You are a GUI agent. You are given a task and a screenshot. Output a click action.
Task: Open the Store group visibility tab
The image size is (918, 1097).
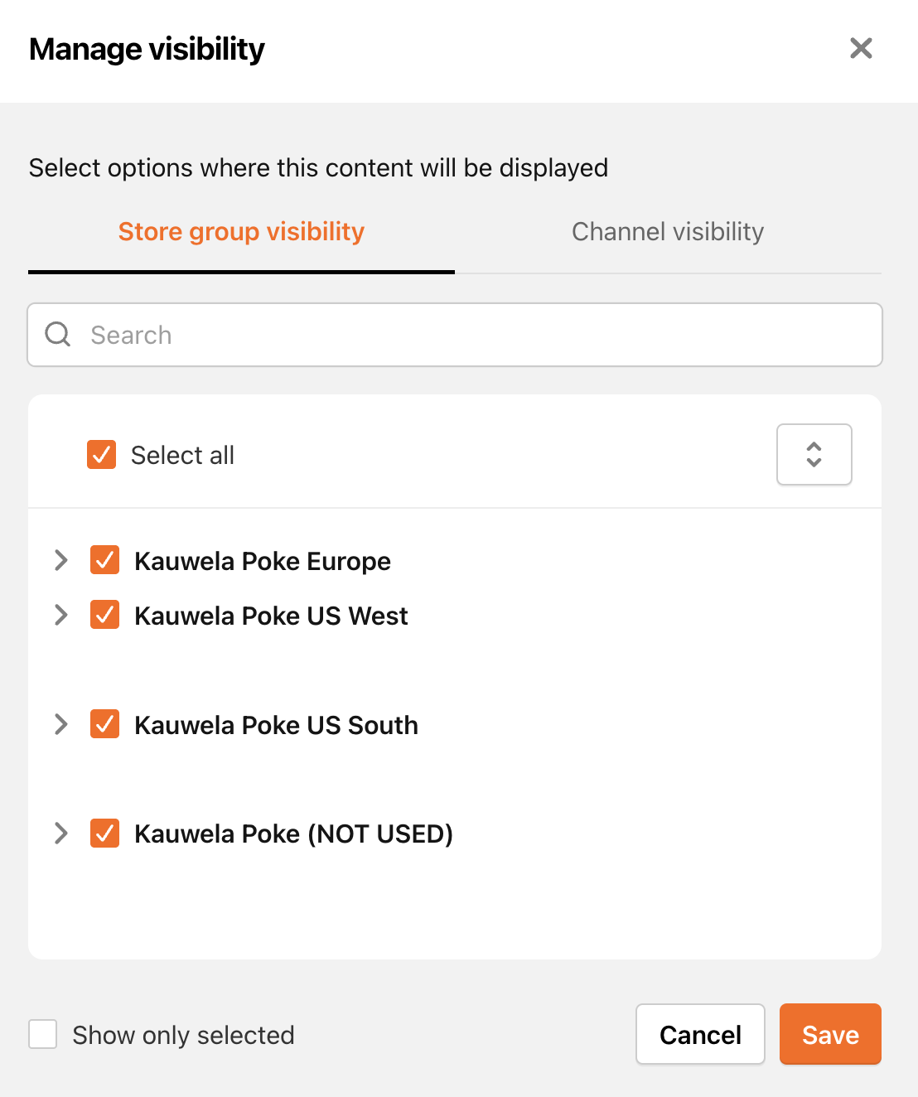click(241, 232)
